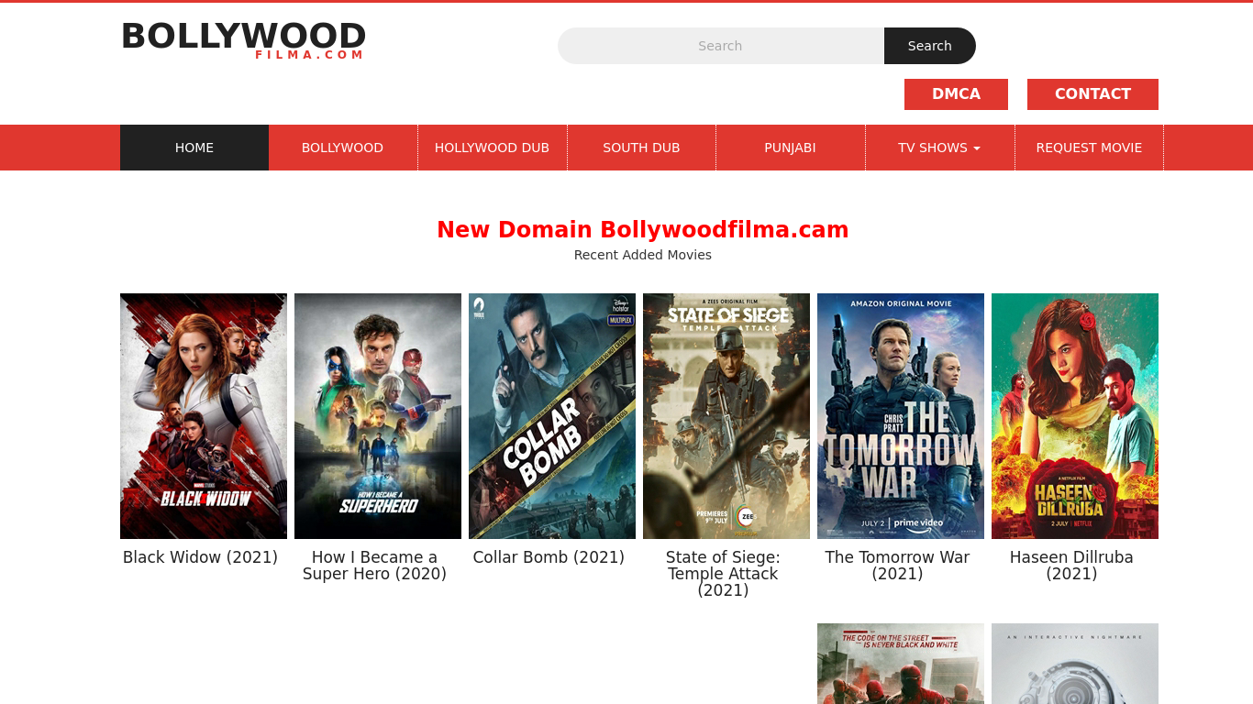1253x704 pixels.
Task: Open the CONTACT page button
Action: [x=1092, y=94]
